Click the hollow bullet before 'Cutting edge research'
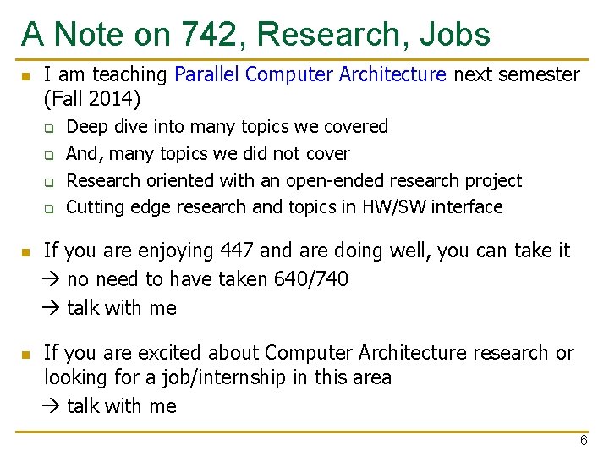The height and width of the screenshot is (457, 609). (49, 209)
